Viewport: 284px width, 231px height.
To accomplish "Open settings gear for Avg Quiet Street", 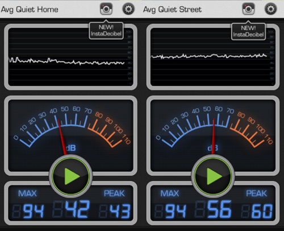I will 270,9.
